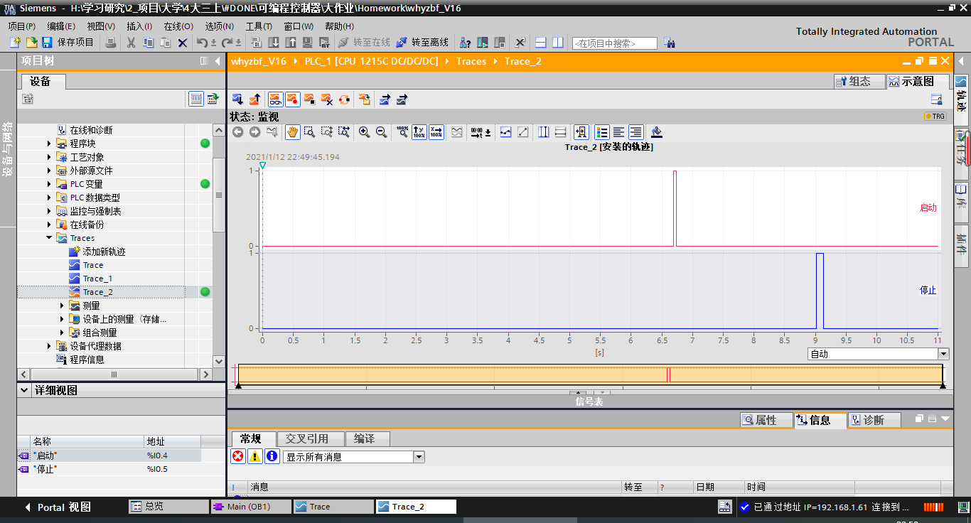Toggle automatic Y-axis 100% scaling
The width and height of the screenshot is (971, 523).
[419, 132]
